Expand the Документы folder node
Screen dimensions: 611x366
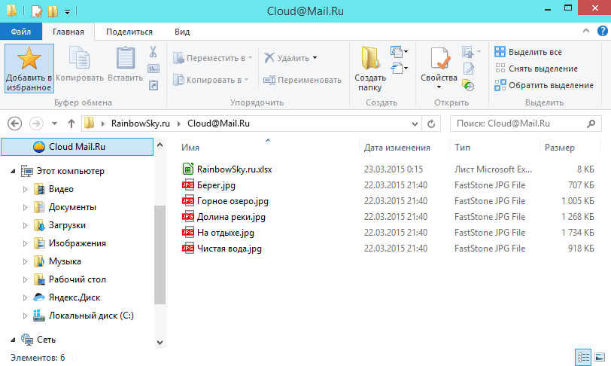click(x=25, y=207)
